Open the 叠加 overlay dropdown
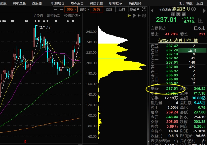Viewport: 207px width, 145px height. pyautogui.click(x=84, y=9)
